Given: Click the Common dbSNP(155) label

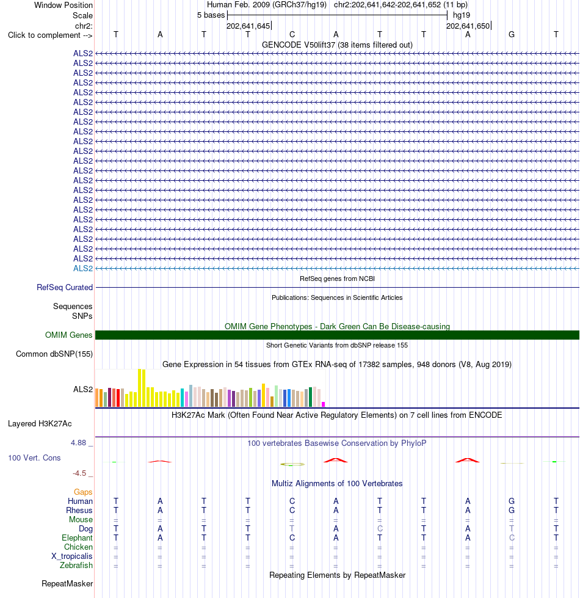Looking at the screenshot, I should [54, 354].
